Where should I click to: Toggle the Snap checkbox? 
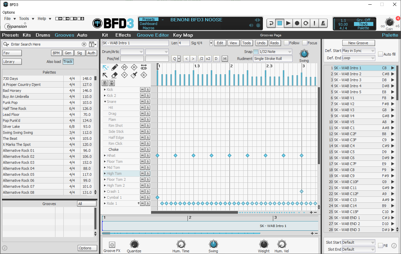coord(256,52)
